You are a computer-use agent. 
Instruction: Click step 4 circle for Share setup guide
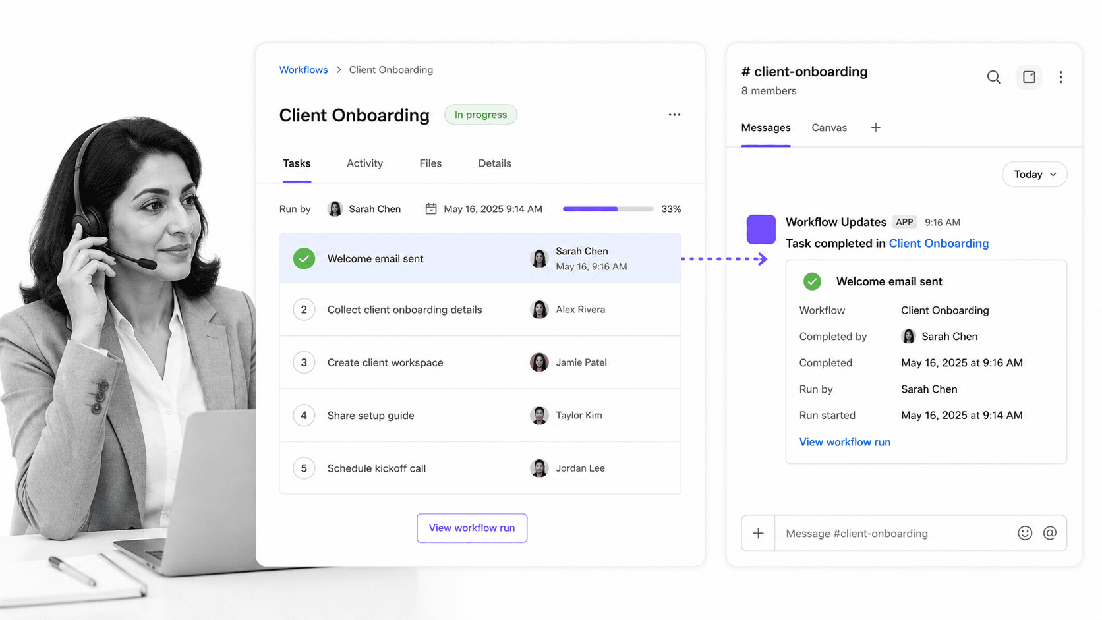click(304, 415)
